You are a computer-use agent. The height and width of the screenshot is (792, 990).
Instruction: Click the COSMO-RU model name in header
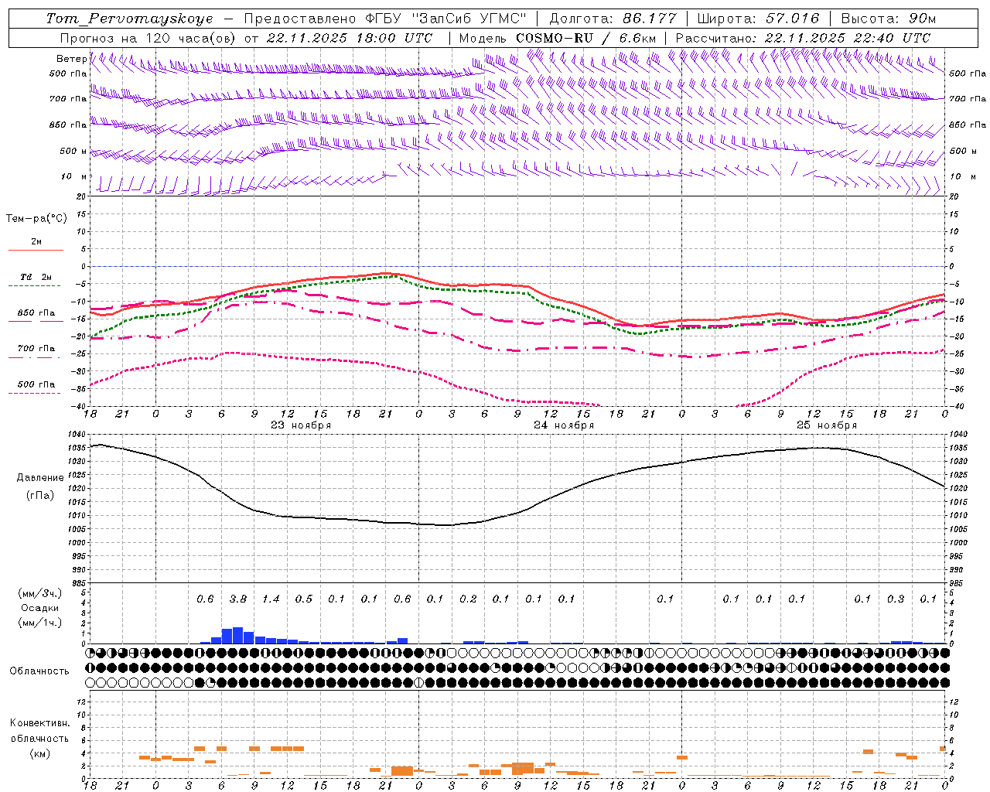tap(548, 38)
